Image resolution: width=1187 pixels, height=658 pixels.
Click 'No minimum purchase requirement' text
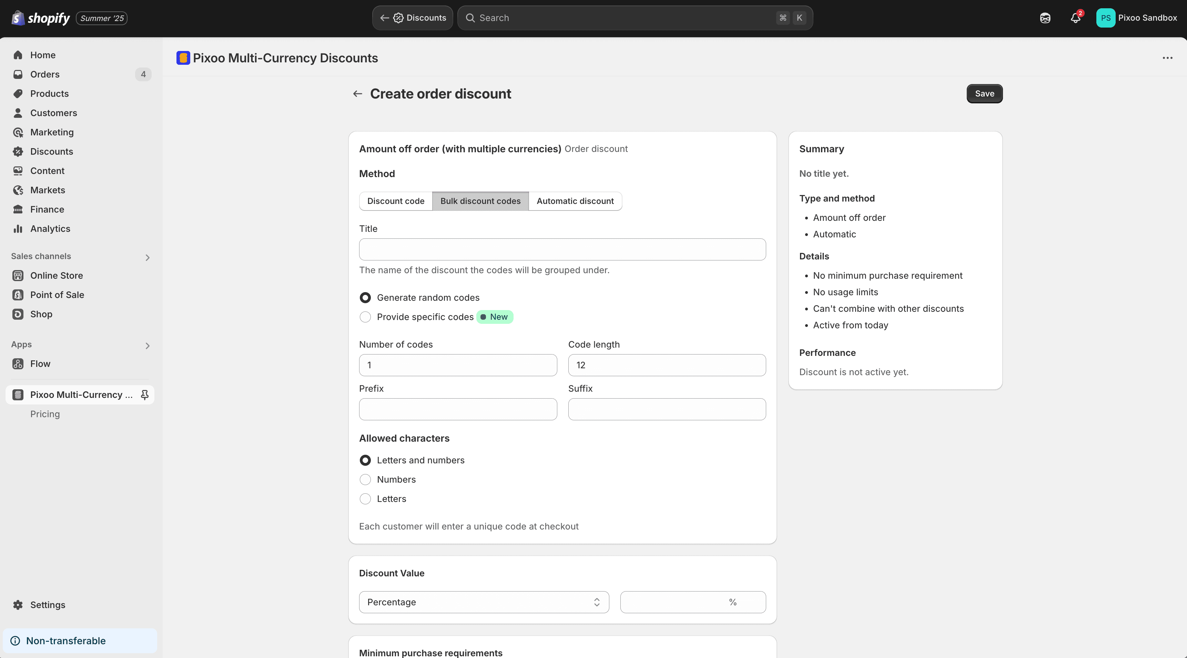(x=887, y=276)
